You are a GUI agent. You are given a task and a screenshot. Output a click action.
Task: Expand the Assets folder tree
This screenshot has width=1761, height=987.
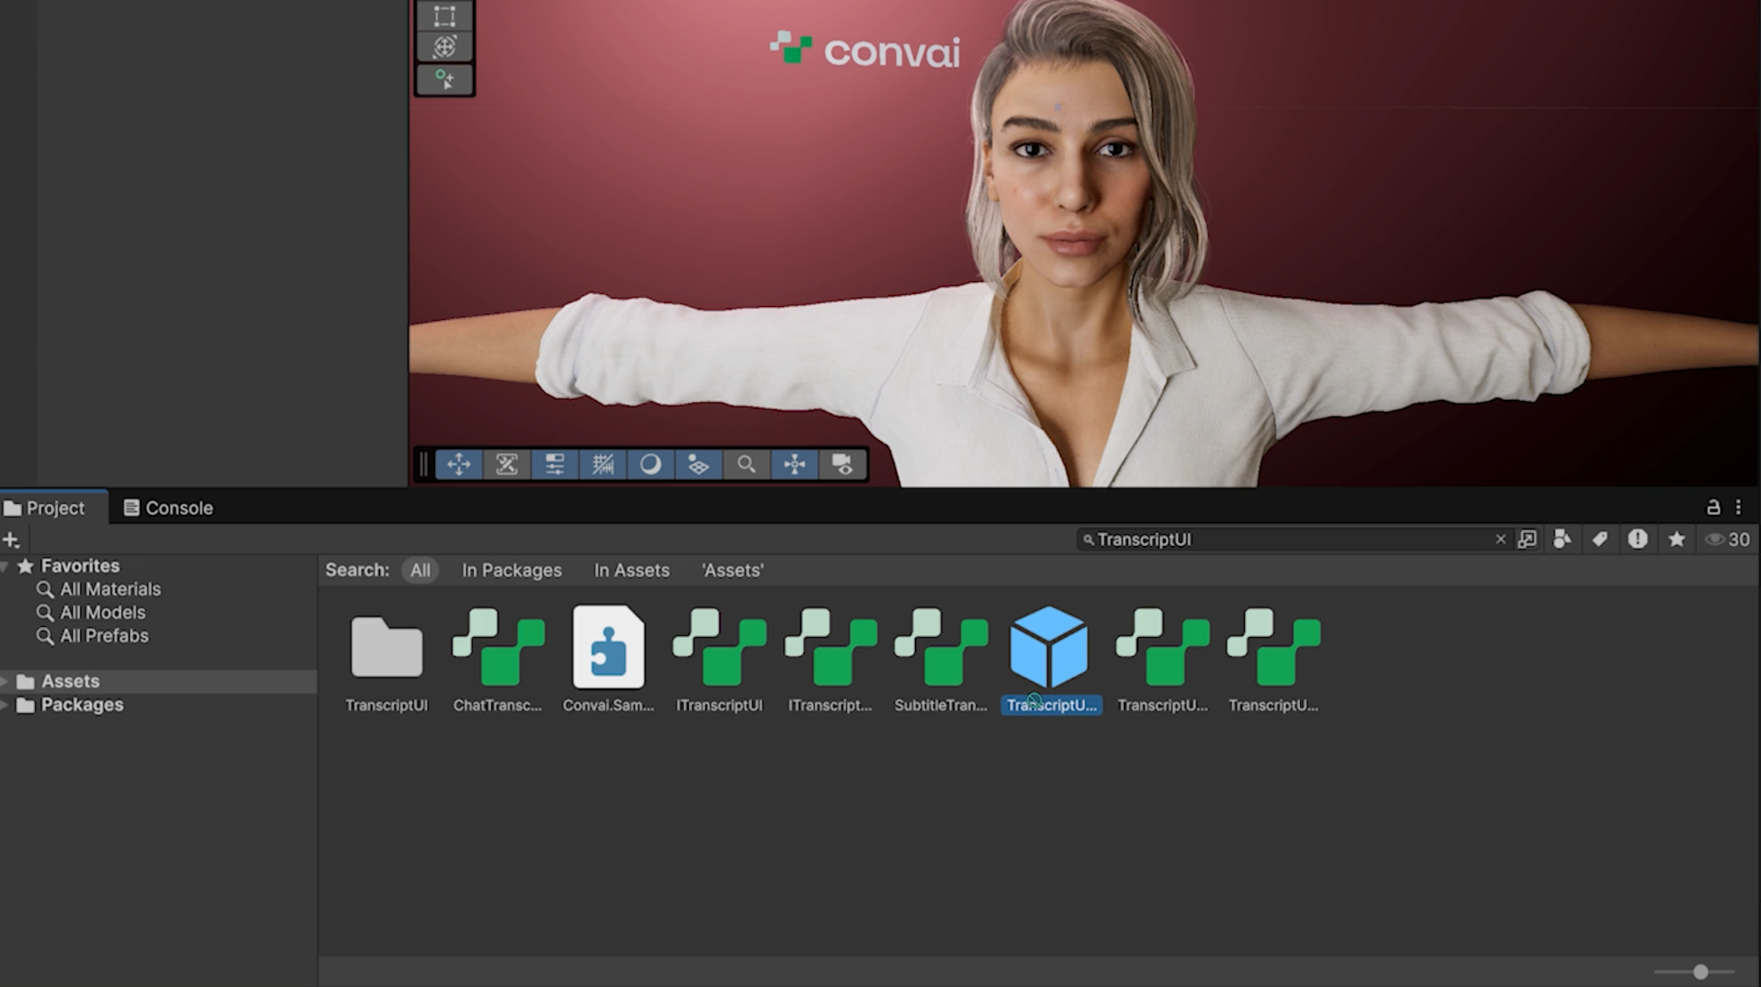(5, 682)
